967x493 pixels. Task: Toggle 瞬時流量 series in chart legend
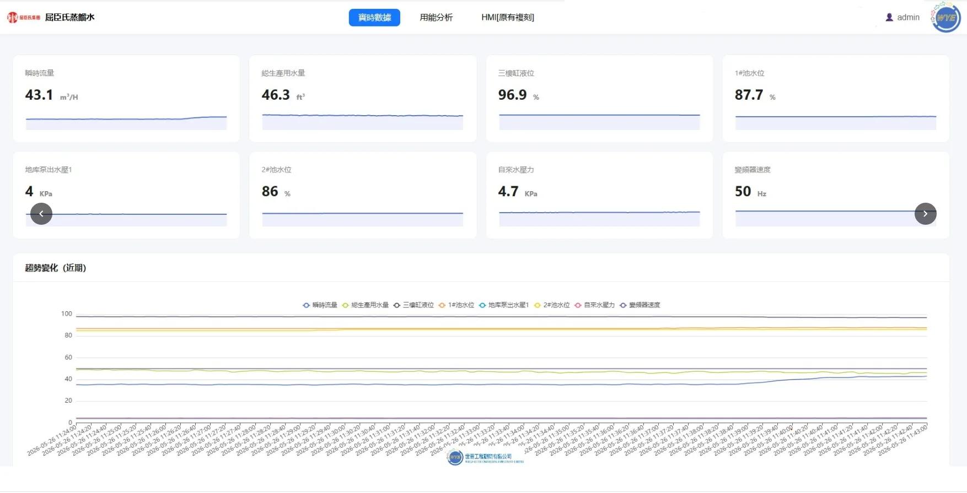coord(320,305)
